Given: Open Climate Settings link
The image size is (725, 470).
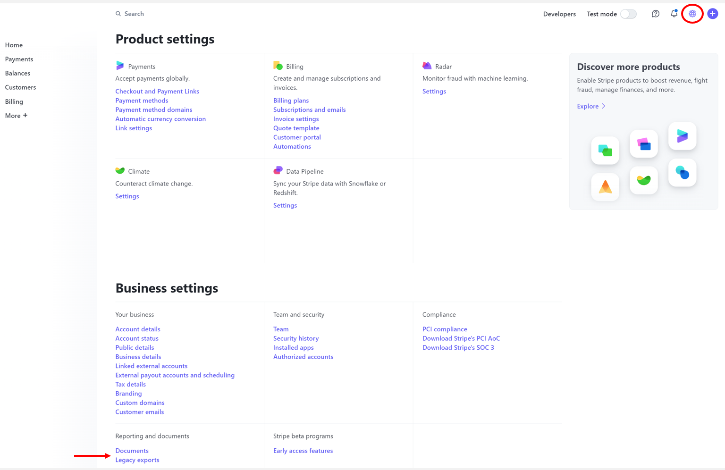Looking at the screenshot, I should point(127,196).
